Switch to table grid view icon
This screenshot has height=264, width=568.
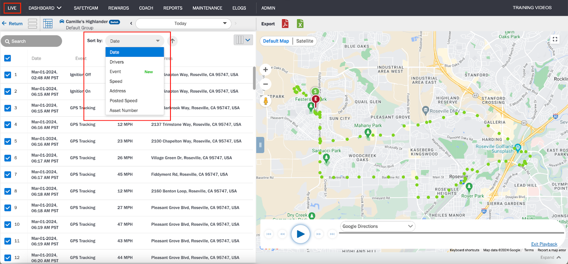48,23
